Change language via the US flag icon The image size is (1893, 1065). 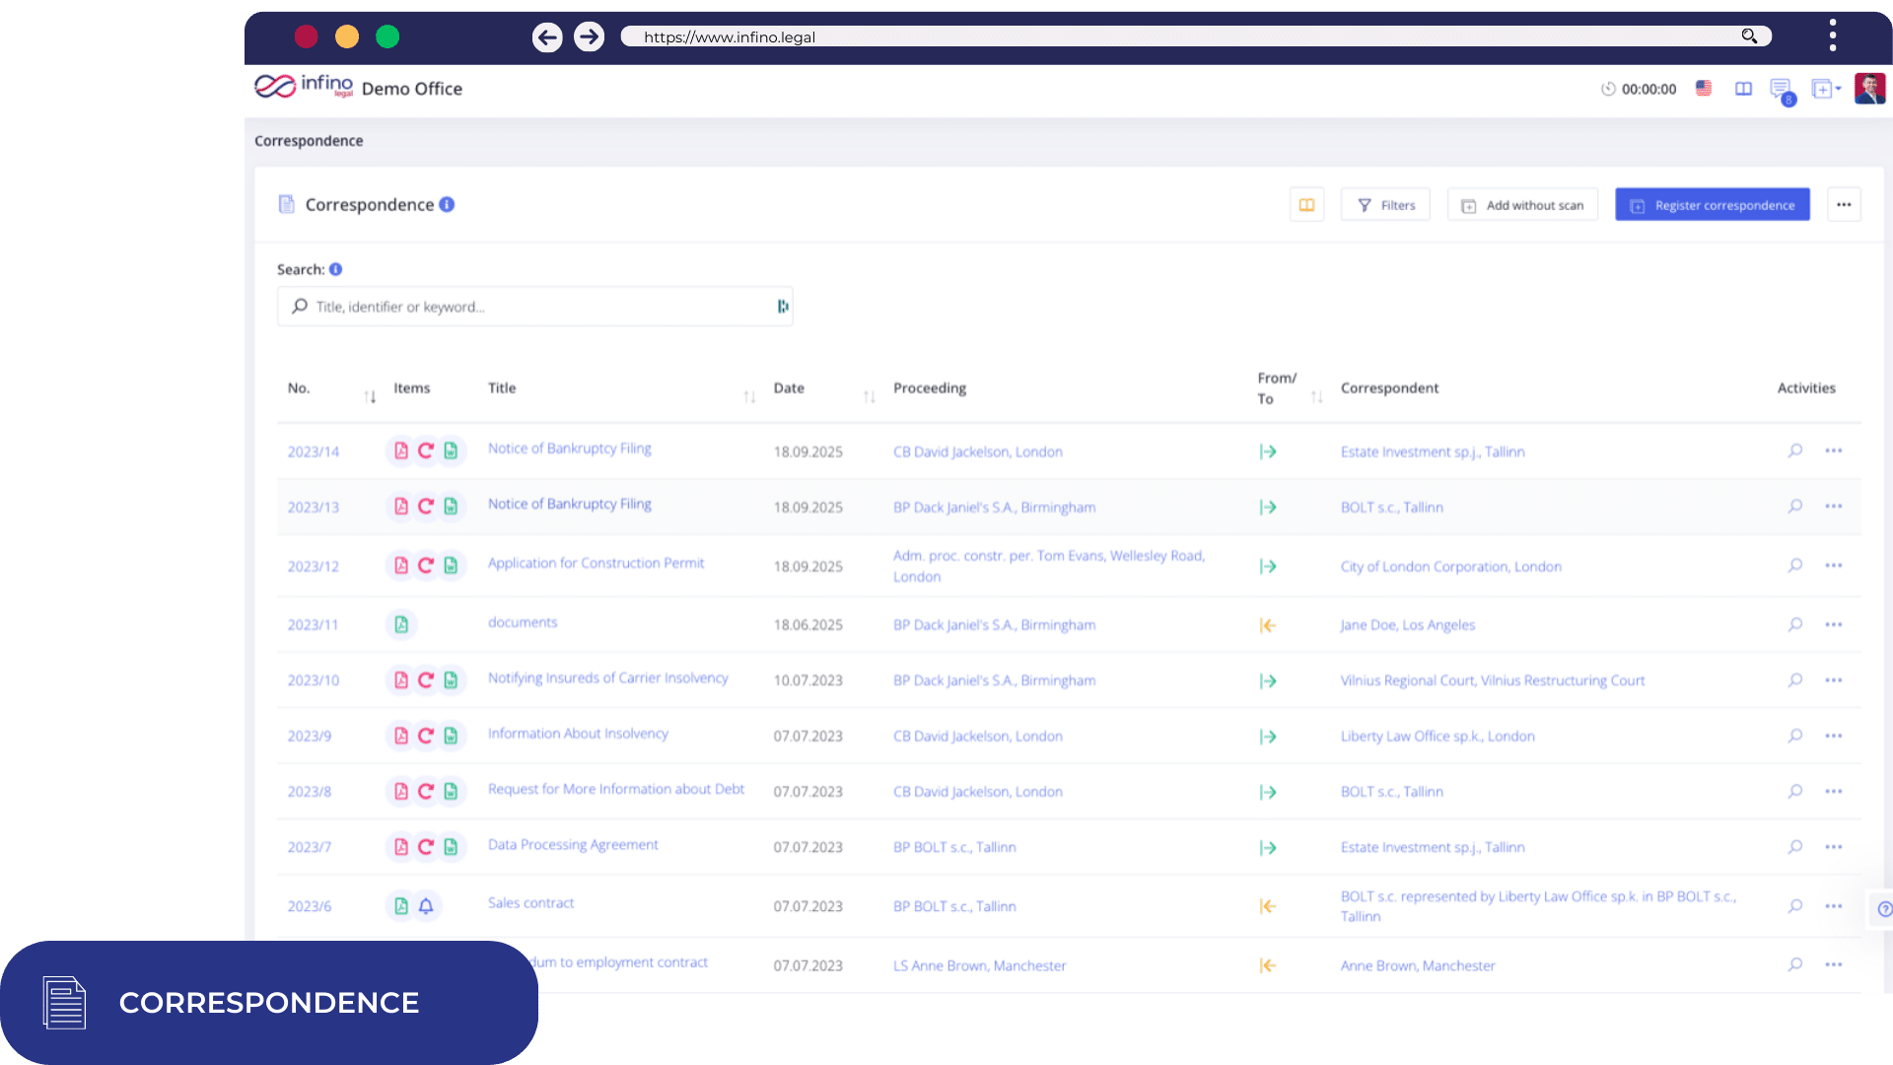(1704, 88)
